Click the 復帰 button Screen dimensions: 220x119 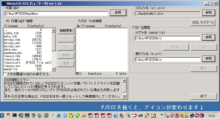click(66, 63)
